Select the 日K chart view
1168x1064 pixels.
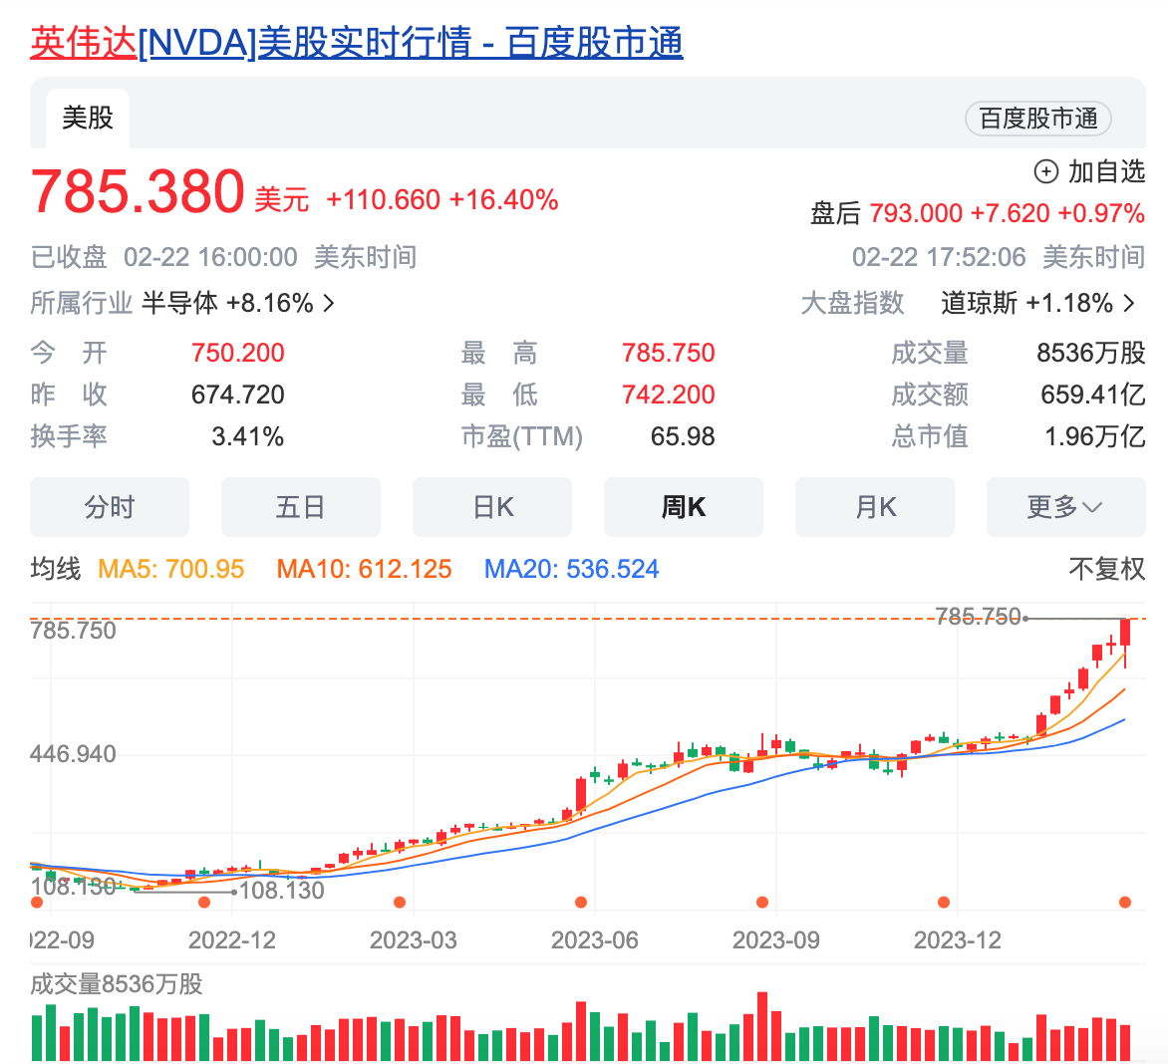(x=492, y=507)
